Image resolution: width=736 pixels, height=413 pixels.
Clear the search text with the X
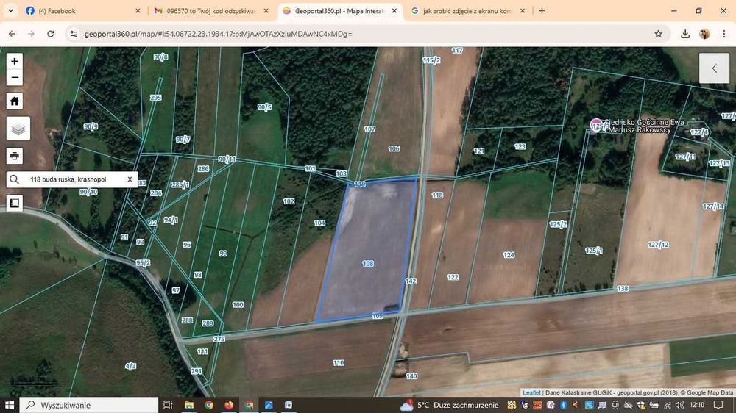click(130, 179)
